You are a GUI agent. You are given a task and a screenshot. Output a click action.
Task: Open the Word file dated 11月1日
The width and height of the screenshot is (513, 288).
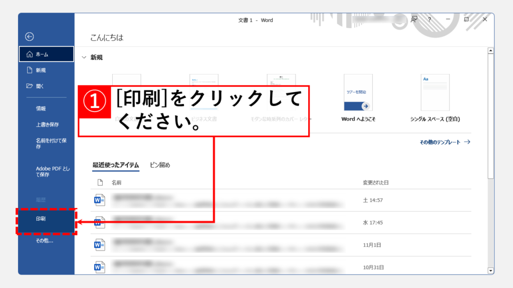click(x=281, y=245)
